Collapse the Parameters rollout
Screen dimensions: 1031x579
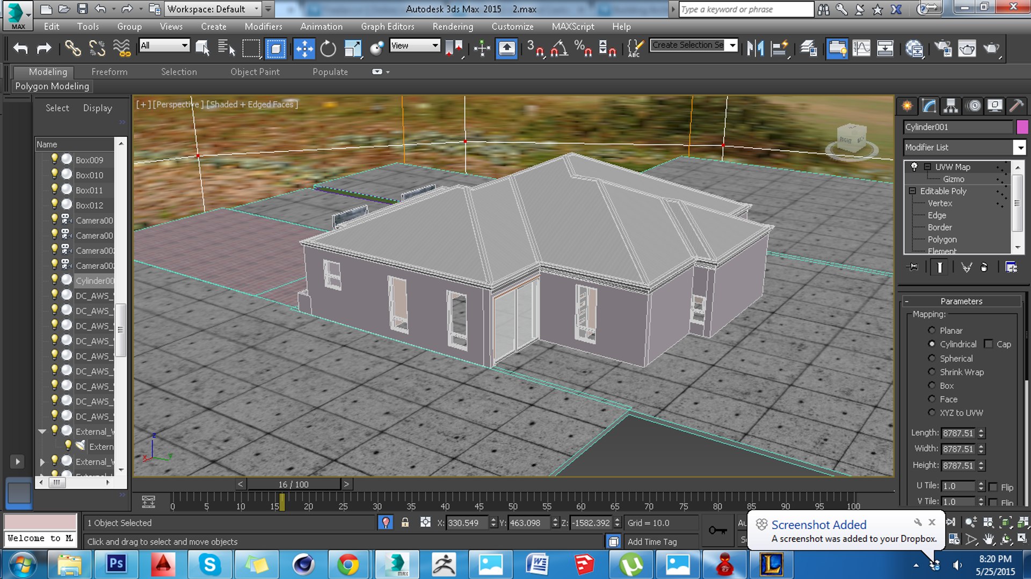point(907,302)
